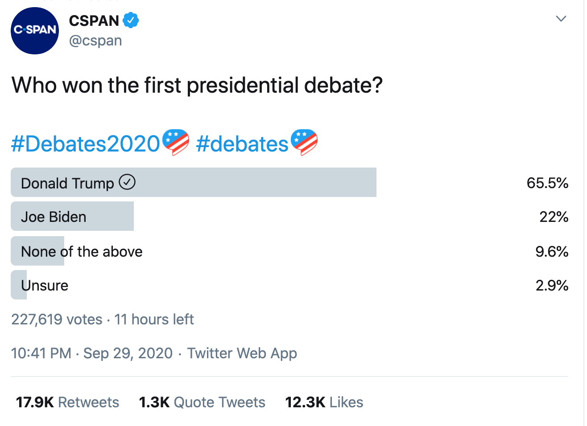Viewport: 587px width, 426px height.
Task: Click the flag emoji after #debates
Action: 304,142
